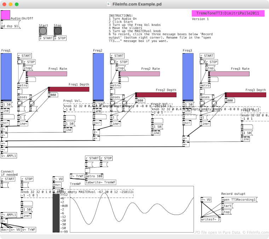Click the second bang under Freq1 moses
Screen dimensions: 269x239
coord(32,103)
